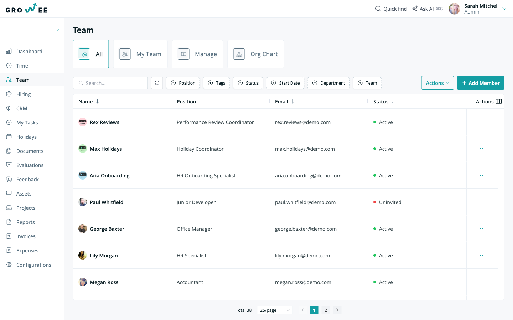
Task: Click Add Member button
Action: 481,83
